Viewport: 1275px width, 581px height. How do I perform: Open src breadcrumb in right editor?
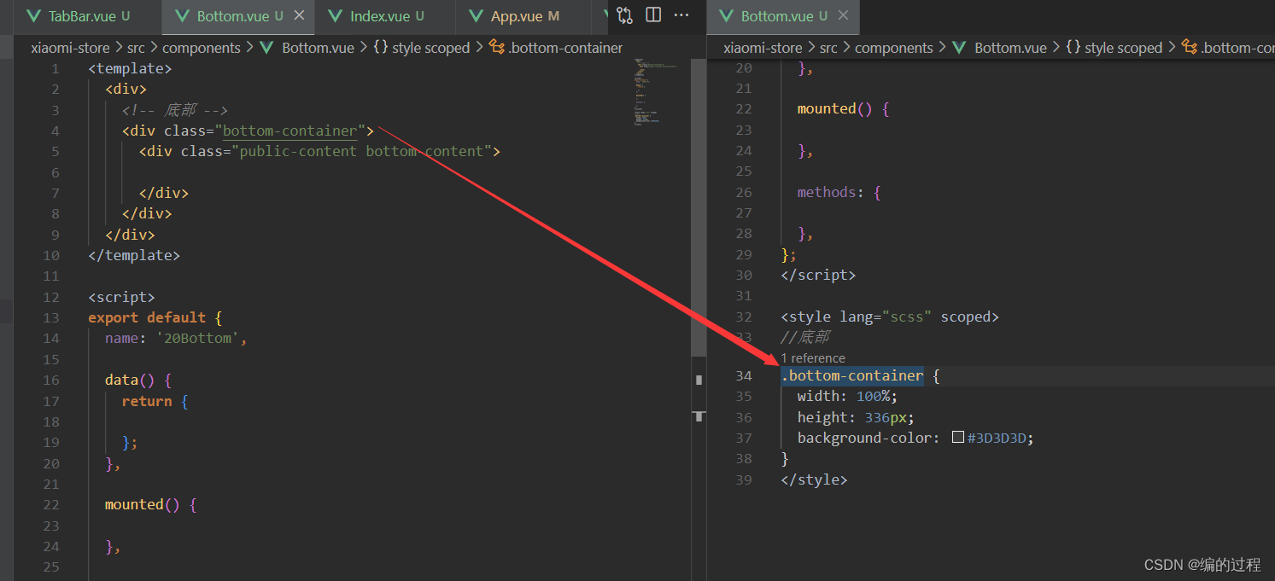828,48
